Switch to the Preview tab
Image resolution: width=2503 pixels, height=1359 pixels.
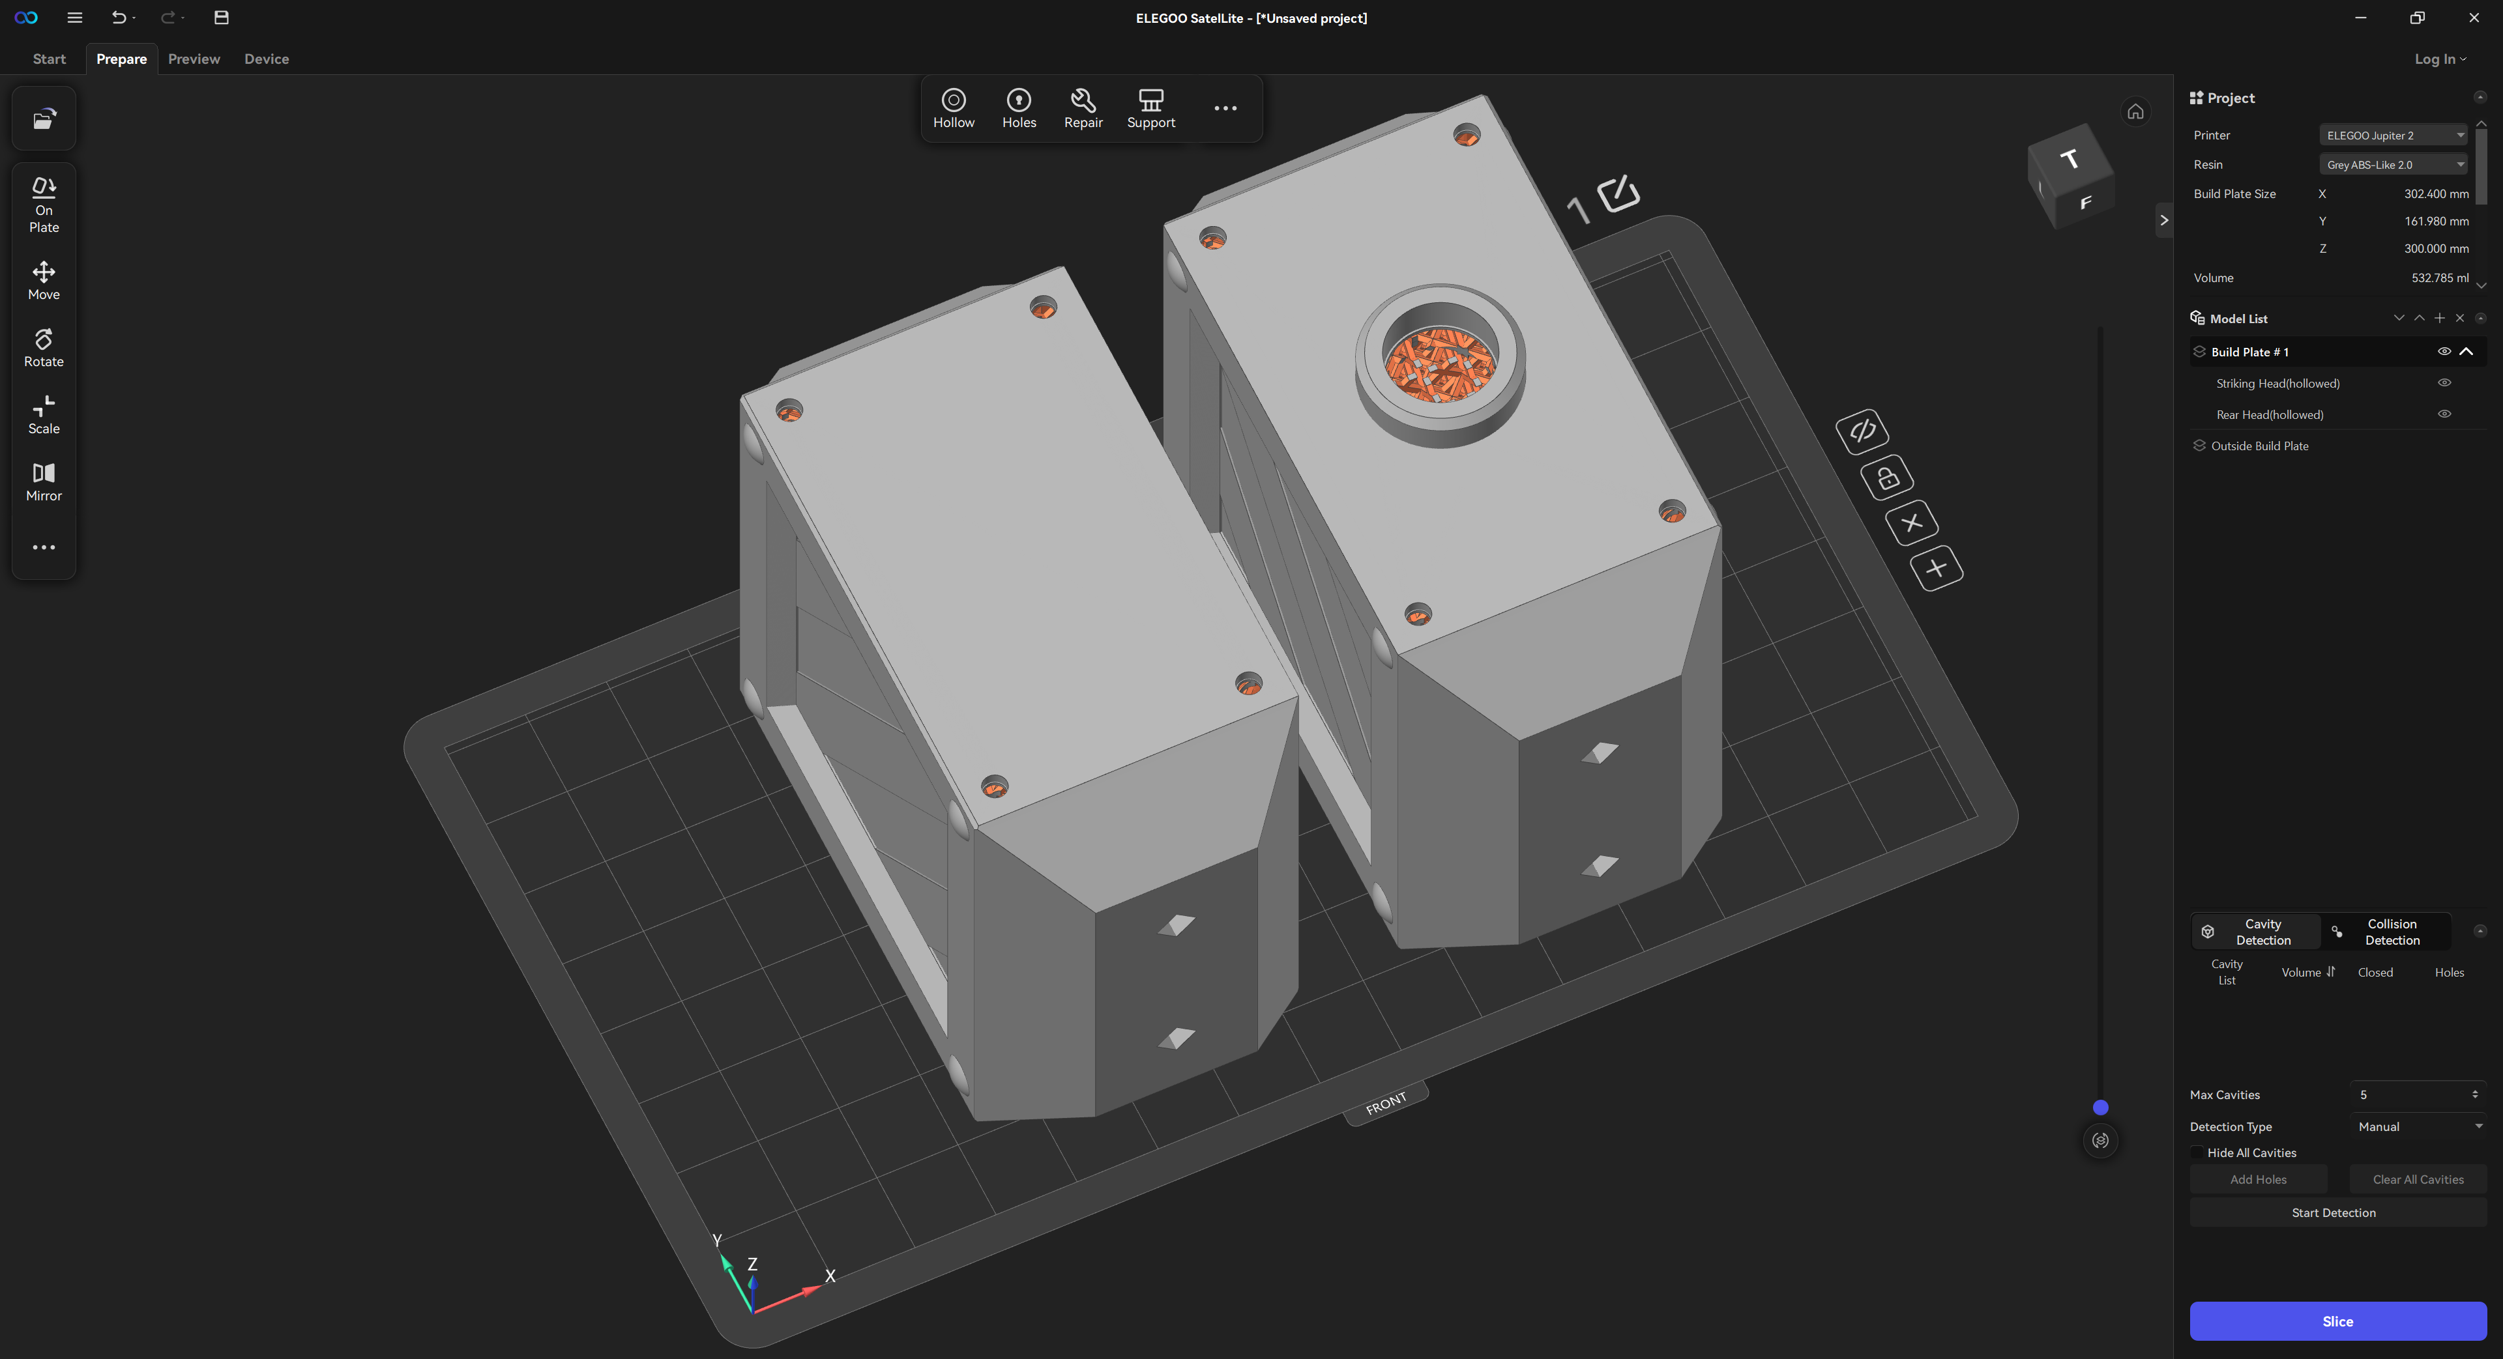194,58
